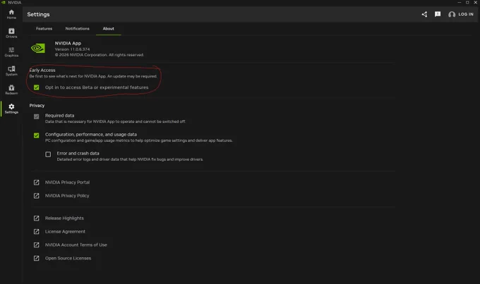Minimize the NVIDIA window
The image size is (480, 284).
pyautogui.click(x=460, y=2)
